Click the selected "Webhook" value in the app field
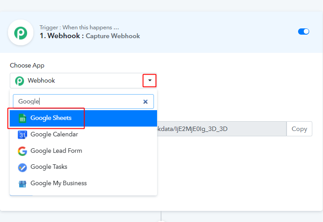 (41, 80)
